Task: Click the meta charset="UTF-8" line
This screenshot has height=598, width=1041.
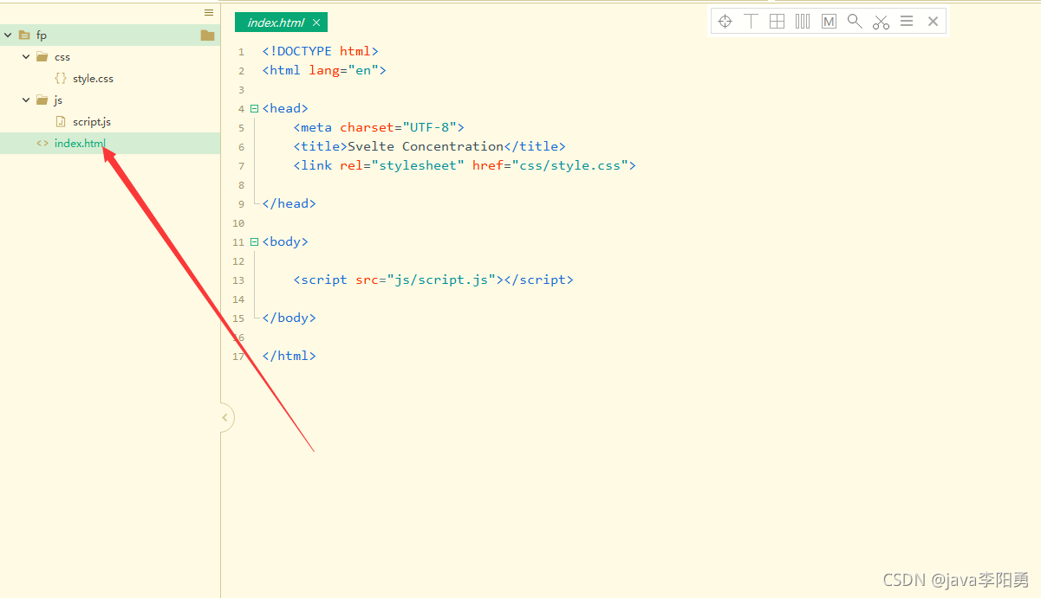Action: (x=379, y=127)
